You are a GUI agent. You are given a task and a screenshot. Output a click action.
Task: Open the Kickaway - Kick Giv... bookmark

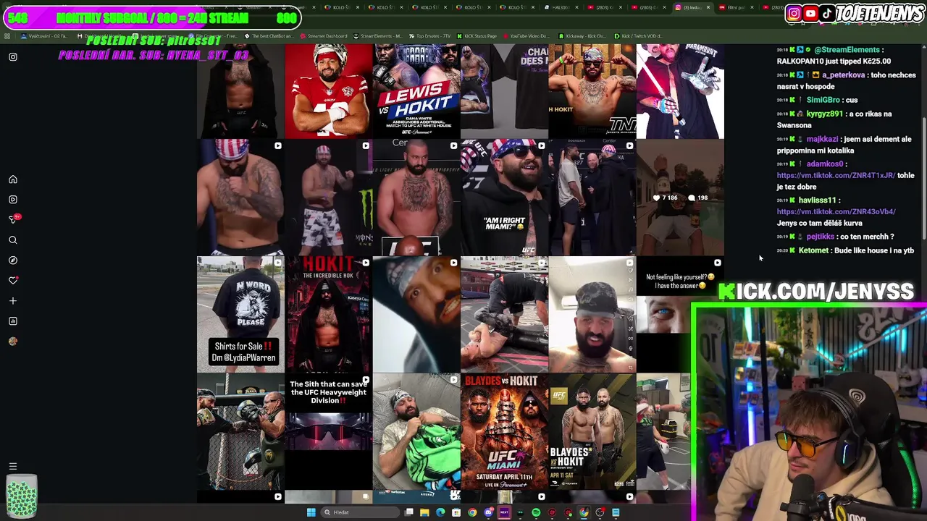581,36
